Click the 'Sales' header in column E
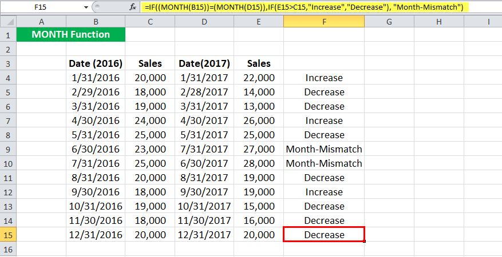The image size is (502, 257). 259,63
